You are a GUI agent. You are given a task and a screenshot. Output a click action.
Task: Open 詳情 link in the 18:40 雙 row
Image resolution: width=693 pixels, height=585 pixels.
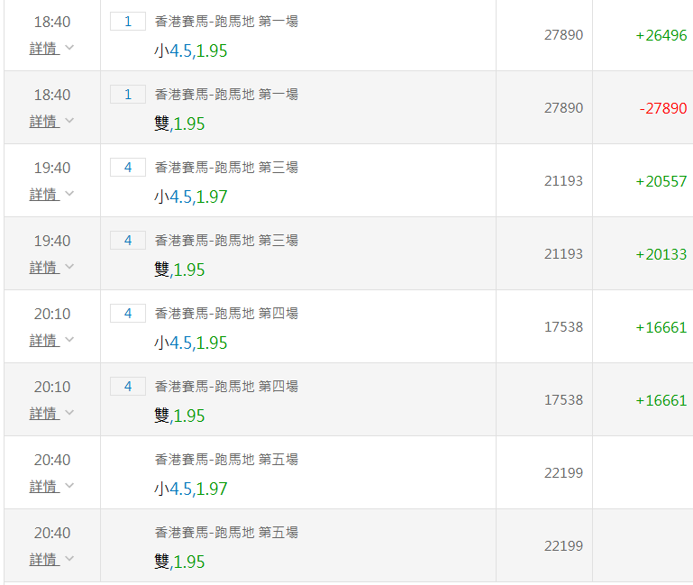pyautogui.click(x=43, y=121)
